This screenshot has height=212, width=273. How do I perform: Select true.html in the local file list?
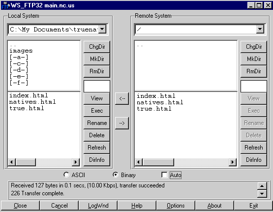click(x=27, y=108)
